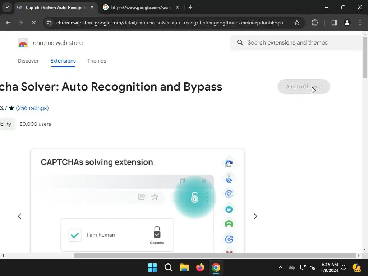Open a new browser tab
368x276 pixels.
[190, 8]
